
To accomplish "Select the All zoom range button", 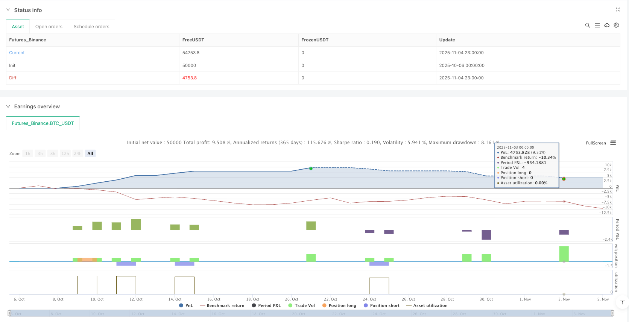I will tap(90, 153).
